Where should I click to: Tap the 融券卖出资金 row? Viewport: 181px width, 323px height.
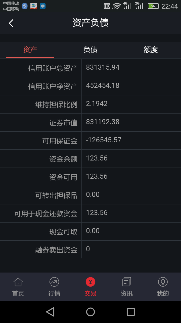[90, 250]
